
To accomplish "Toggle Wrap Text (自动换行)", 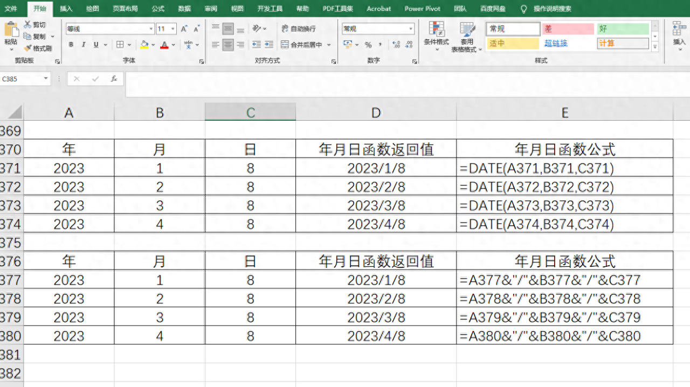I will (x=299, y=29).
